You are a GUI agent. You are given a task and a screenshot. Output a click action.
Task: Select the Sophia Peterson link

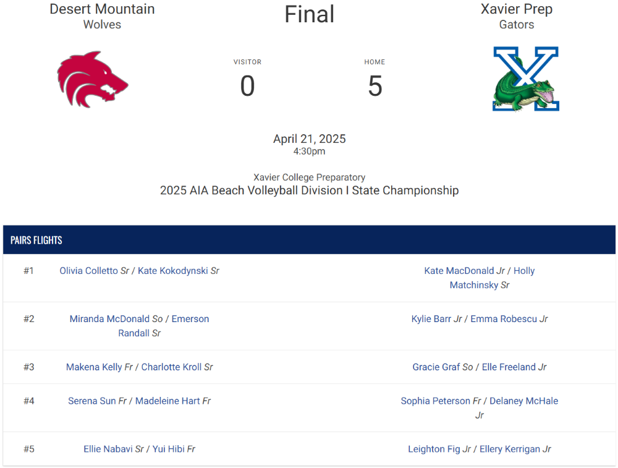pyautogui.click(x=436, y=401)
